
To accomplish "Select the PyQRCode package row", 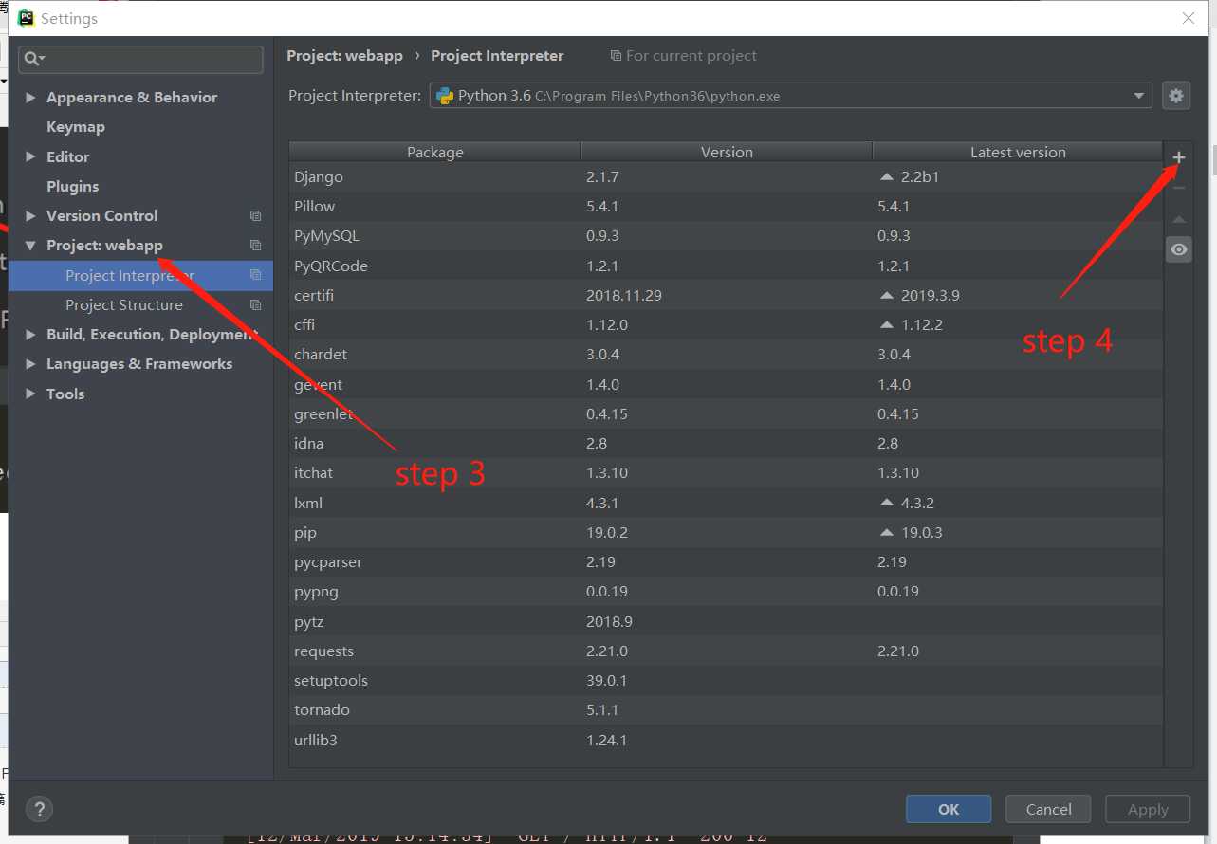I will pos(726,266).
